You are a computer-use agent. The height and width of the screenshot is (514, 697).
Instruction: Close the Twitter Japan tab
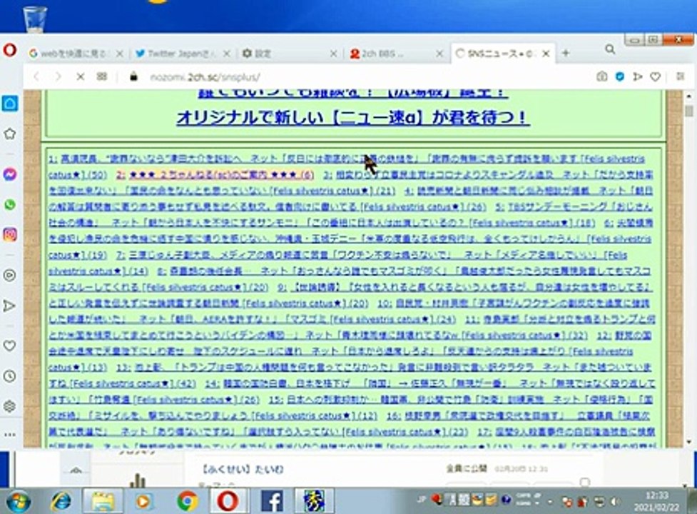226,54
